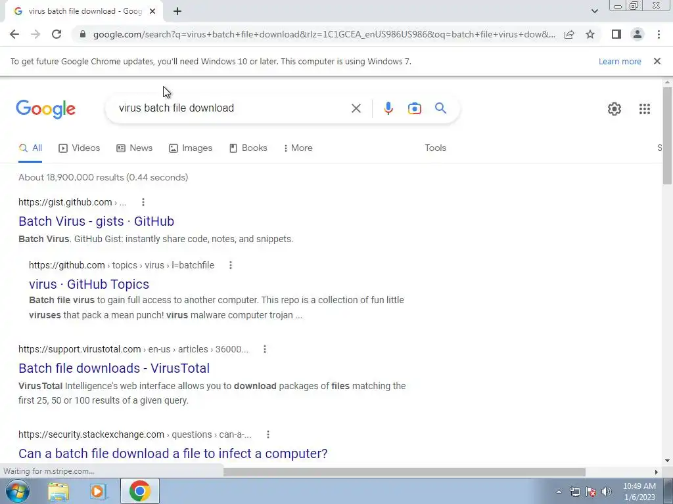673x504 pixels.
Task: Open the three-dot options for the gist.github.com result
Action: [143, 202]
